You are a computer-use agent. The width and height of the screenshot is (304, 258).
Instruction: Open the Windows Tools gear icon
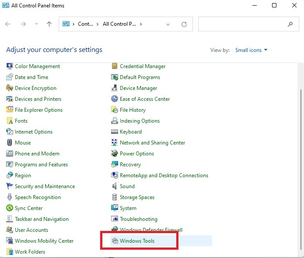point(115,241)
